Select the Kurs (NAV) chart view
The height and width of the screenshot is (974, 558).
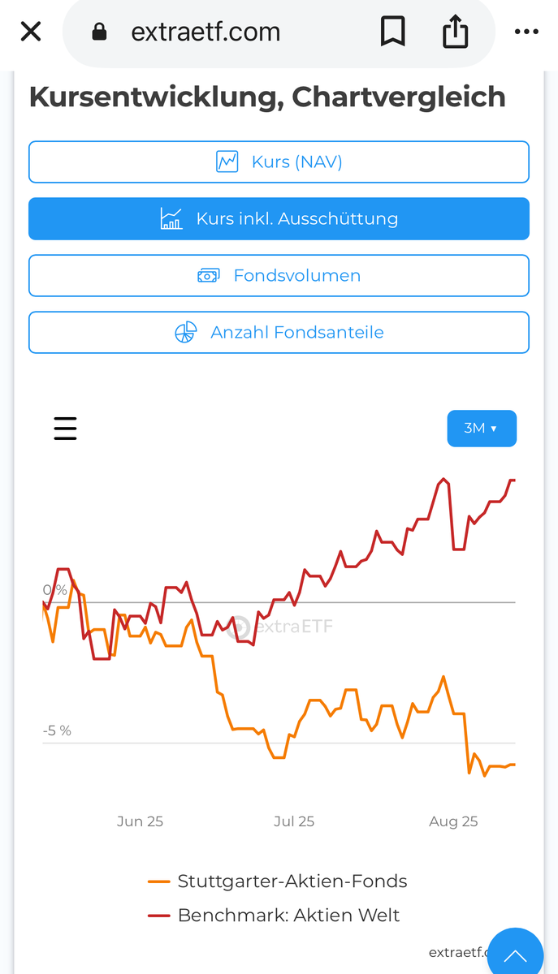pyautogui.click(x=279, y=162)
